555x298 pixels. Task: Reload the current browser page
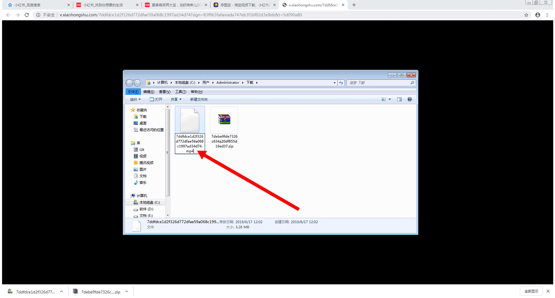(x=27, y=15)
